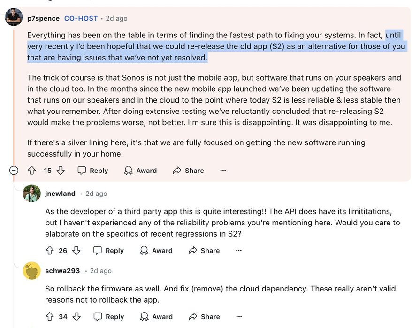The height and width of the screenshot is (328, 412).
Task: Open more options on jnewland's comment
Action: pyautogui.click(x=238, y=251)
